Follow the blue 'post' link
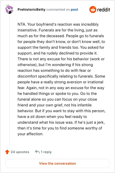 point(74,10)
